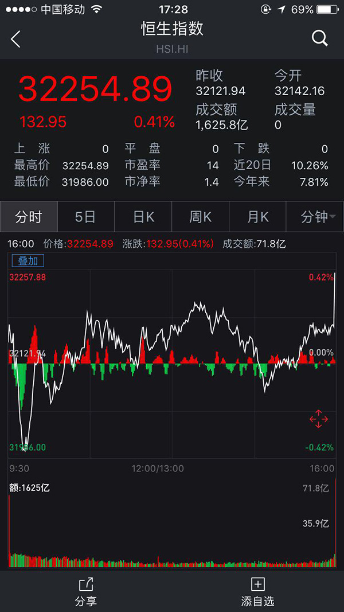The image size is (344, 612).
Task: Tap the 今年来 value 7.81%
Action: tap(313, 182)
